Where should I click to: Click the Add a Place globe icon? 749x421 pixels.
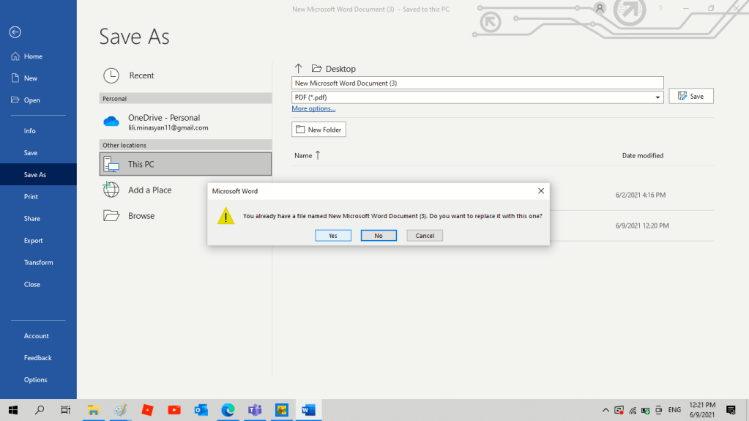111,190
